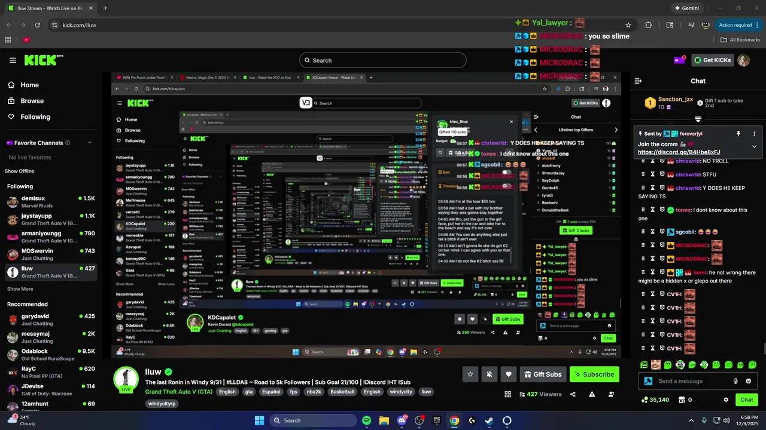Click the KICK logo in the header
Image resolution: width=766 pixels, height=430 pixels.
click(x=43, y=60)
